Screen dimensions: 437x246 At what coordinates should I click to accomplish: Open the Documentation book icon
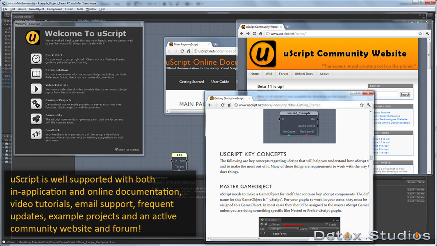36,74
